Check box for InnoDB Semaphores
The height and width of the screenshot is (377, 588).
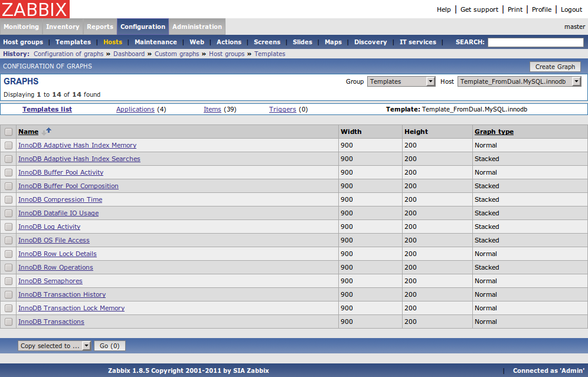tap(9, 281)
